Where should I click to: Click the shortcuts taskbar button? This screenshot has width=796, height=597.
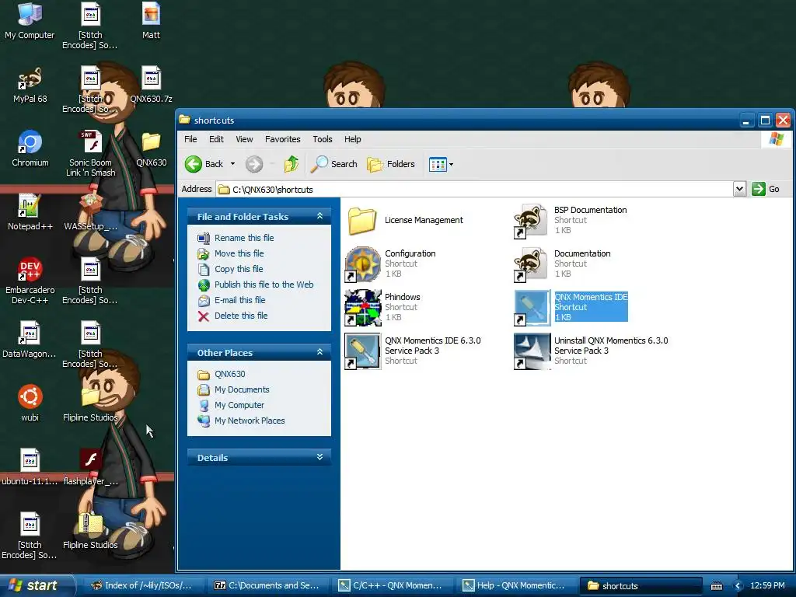(x=640, y=585)
